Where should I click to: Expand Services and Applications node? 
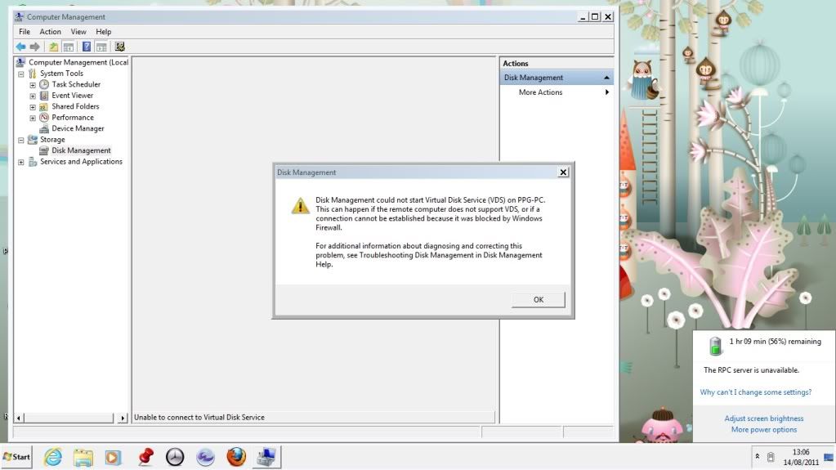coord(21,162)
